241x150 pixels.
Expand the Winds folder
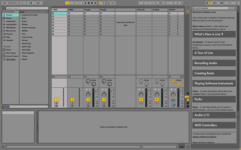pos(21,59)
